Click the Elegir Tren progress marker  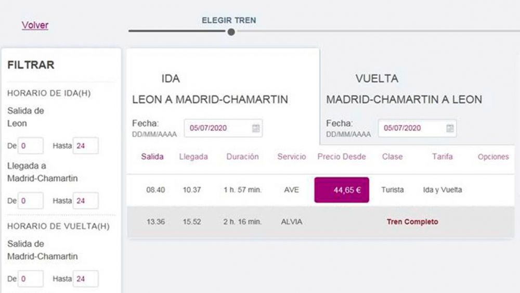[231, 32]
